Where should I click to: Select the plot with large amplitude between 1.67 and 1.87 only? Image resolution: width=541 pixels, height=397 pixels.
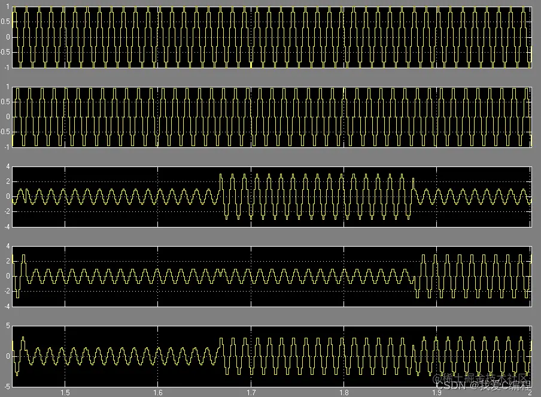(272, 197)
